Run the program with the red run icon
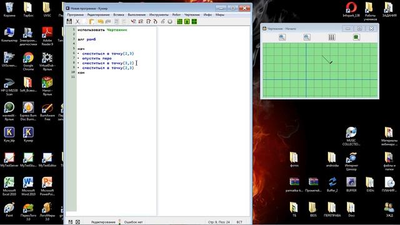Image resolution: width=400 pixels, height=225 pixels. pyautogui.click(x=133, y=22)
